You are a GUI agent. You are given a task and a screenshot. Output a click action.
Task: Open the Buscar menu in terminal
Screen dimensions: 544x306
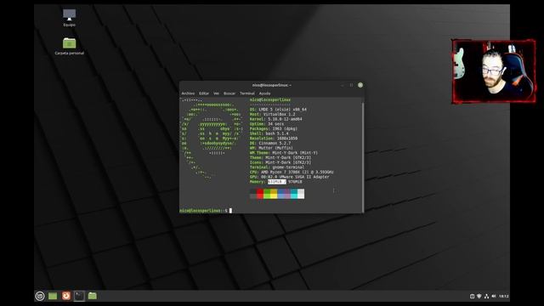coord(229,93)
